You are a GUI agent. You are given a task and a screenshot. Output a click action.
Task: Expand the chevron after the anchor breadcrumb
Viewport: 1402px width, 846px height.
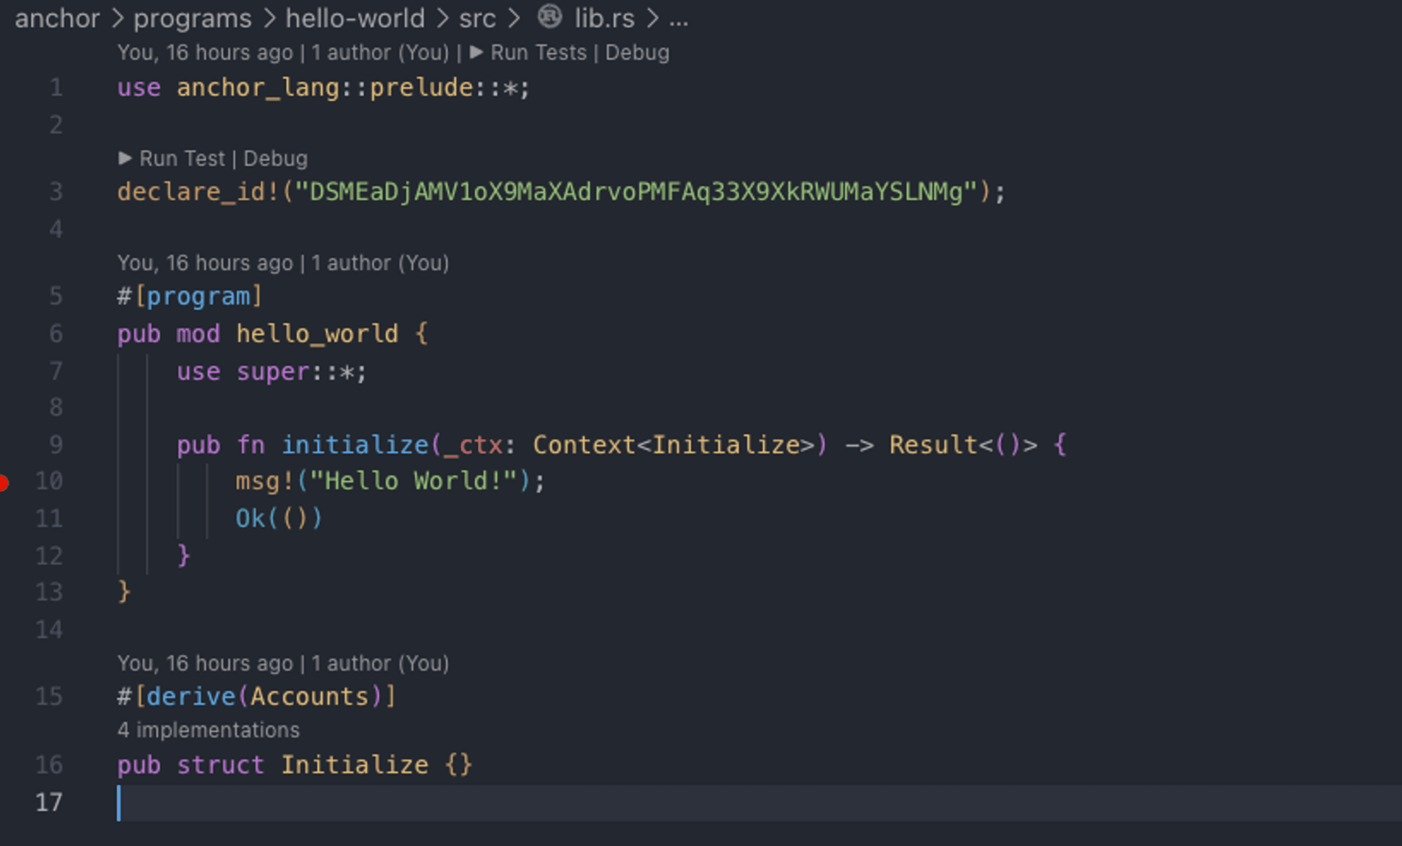click(x=118, y=18)
